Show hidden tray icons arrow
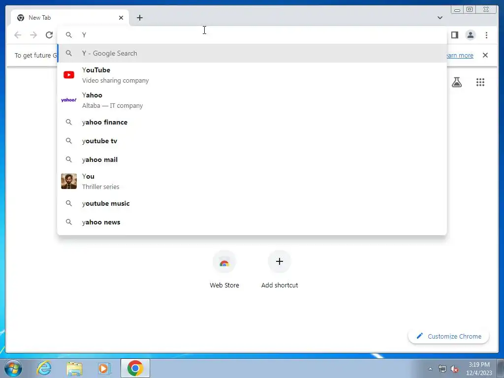Image resolution: width=504 pixels, height=378 pixels. 430,369
